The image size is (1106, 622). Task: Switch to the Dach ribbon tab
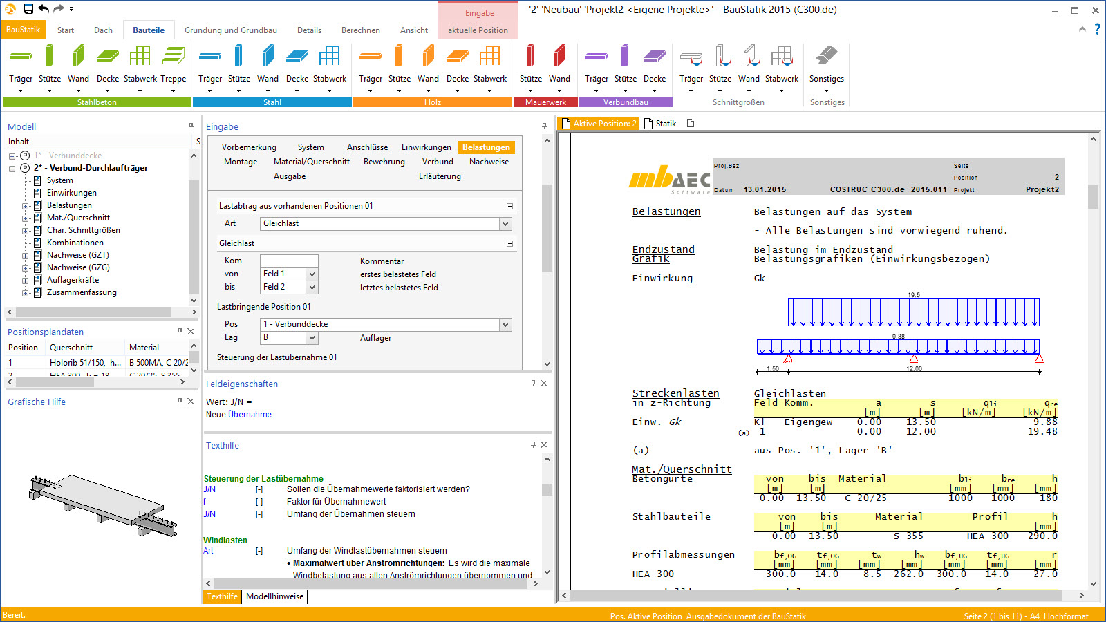[103, 30]
